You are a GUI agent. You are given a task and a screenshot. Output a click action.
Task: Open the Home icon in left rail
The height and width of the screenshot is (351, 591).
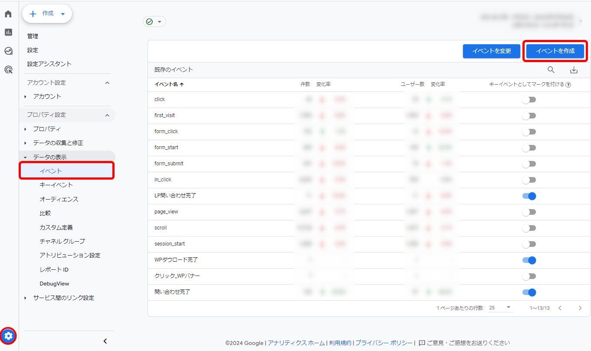point(8,14)
